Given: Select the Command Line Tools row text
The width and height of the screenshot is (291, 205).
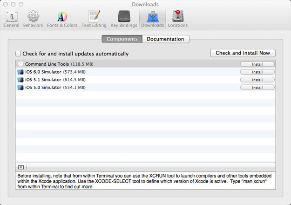Looking at the screenshot, I should point(59,64).
